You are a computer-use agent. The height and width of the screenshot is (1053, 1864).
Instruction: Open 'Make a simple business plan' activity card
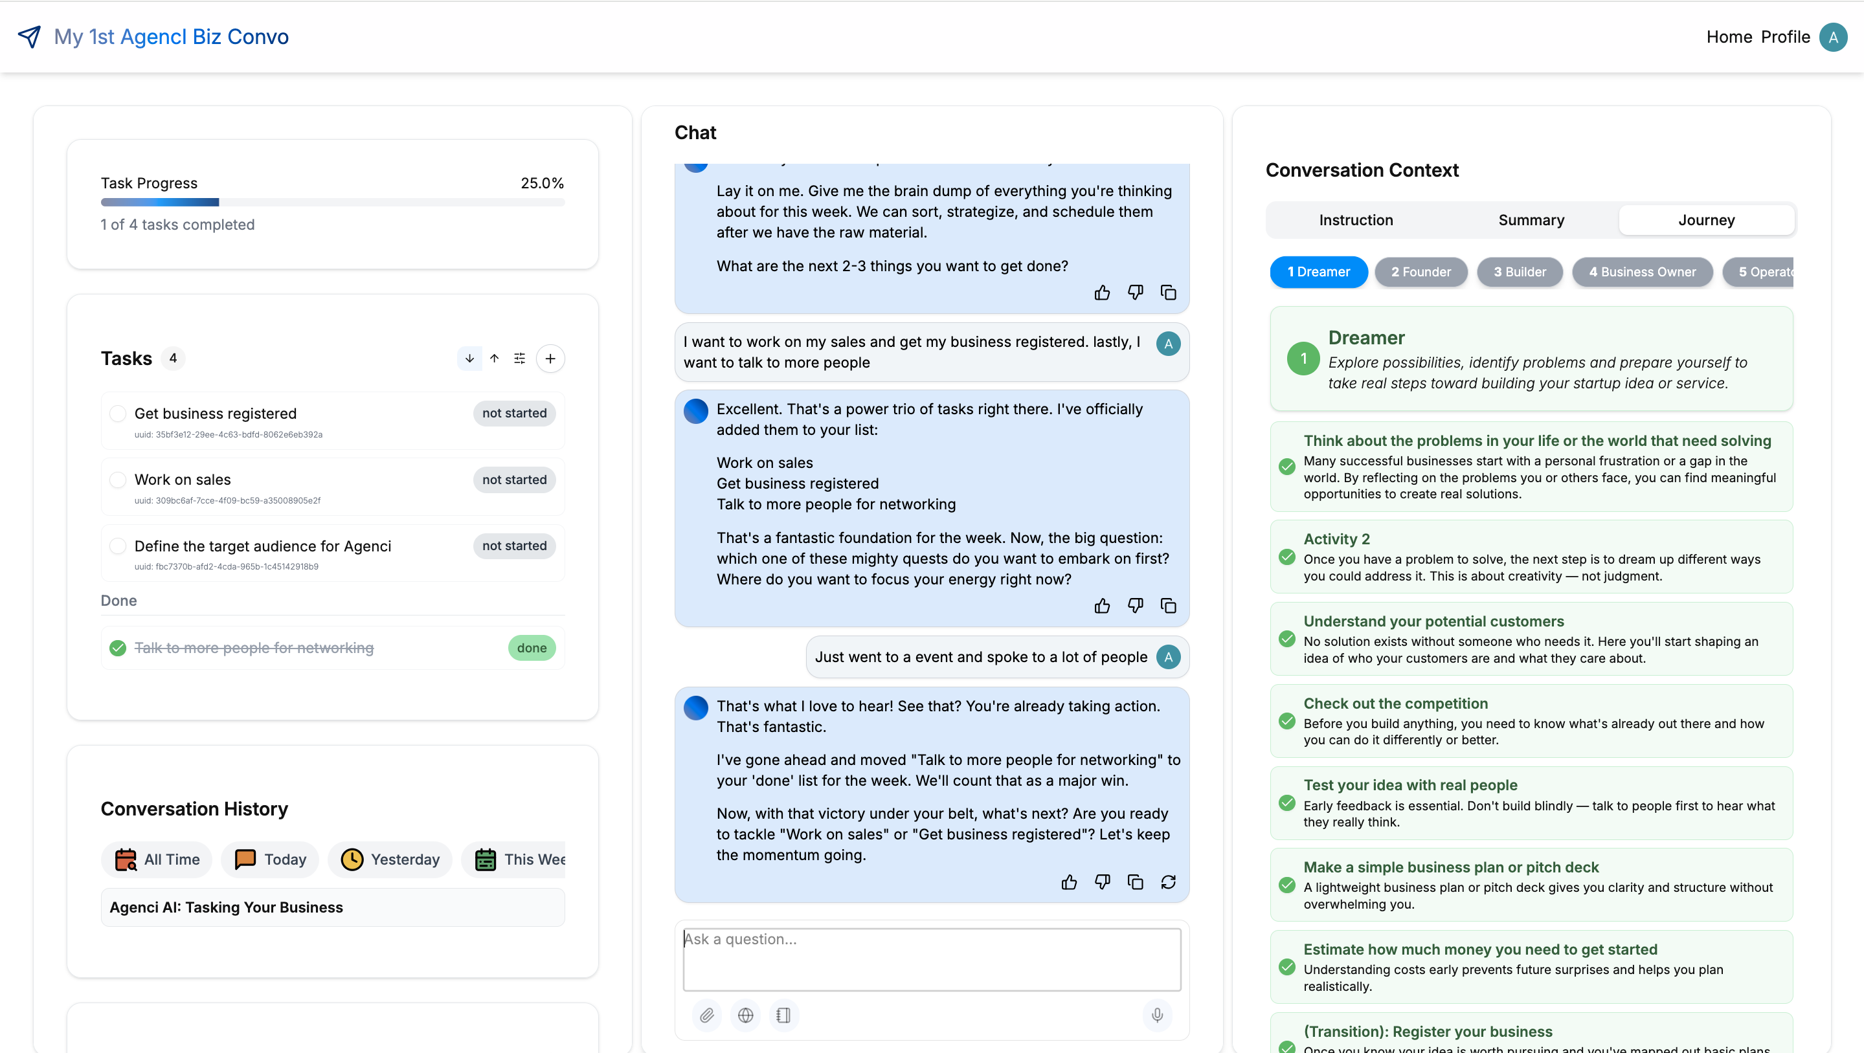pos(1531,885)
